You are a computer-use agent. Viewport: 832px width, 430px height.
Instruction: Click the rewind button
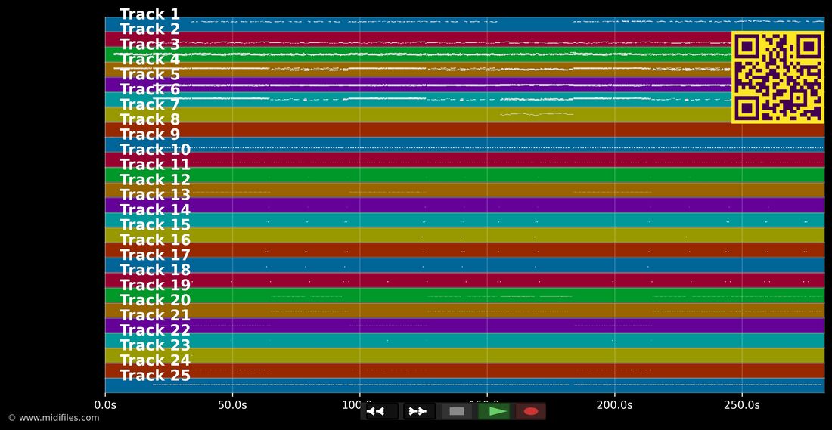point(382,411)
